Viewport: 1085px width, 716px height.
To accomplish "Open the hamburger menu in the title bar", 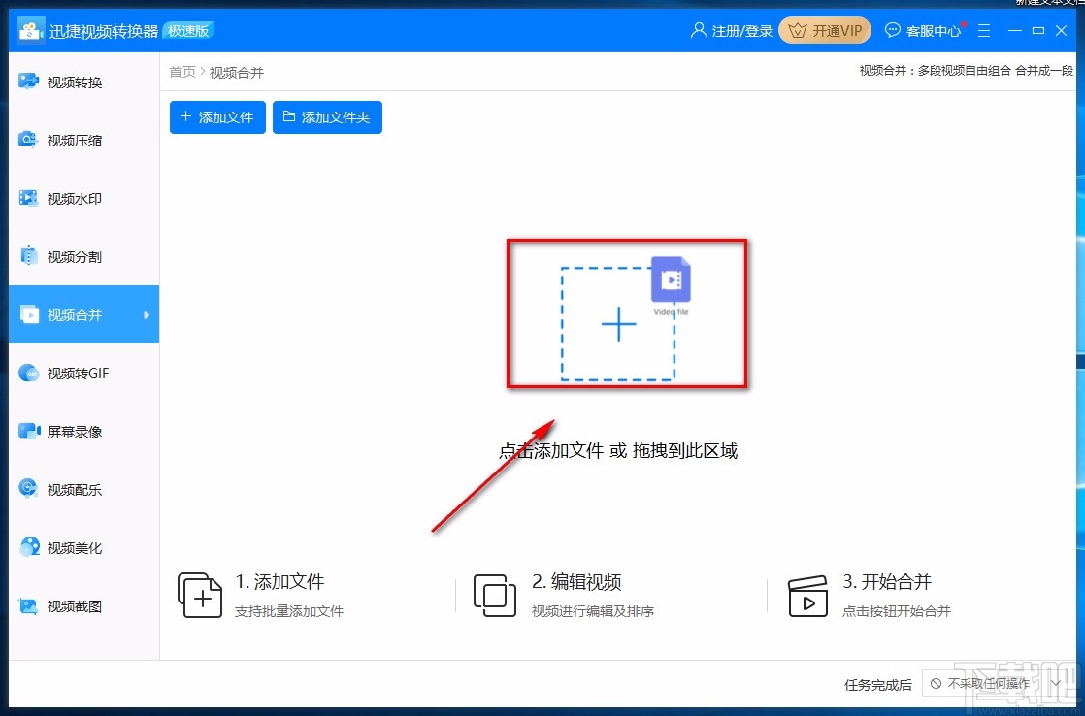I will click(x=984, y=30).
